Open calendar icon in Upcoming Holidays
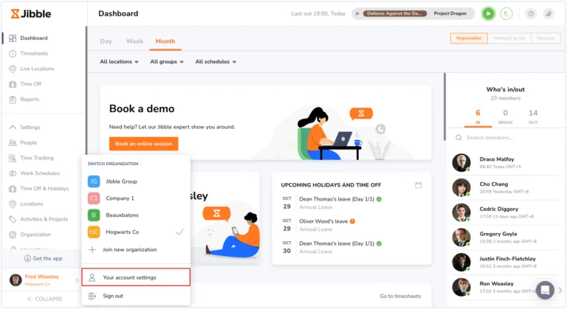The image size is (567, 309). [x=418, y=185]
